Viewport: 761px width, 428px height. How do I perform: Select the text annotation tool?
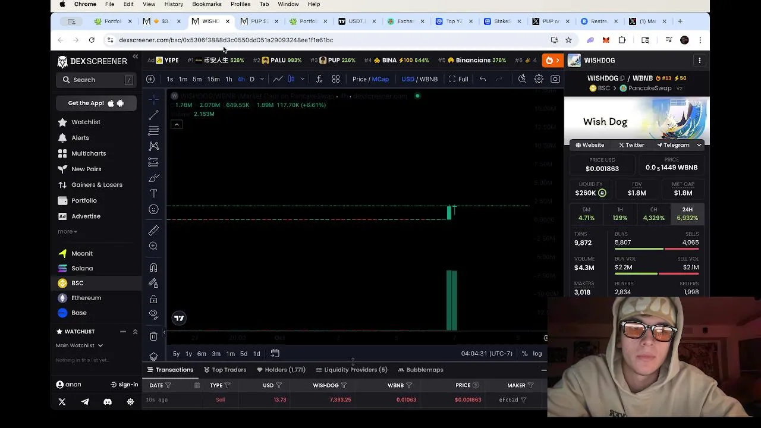click(x=153, y=194)
